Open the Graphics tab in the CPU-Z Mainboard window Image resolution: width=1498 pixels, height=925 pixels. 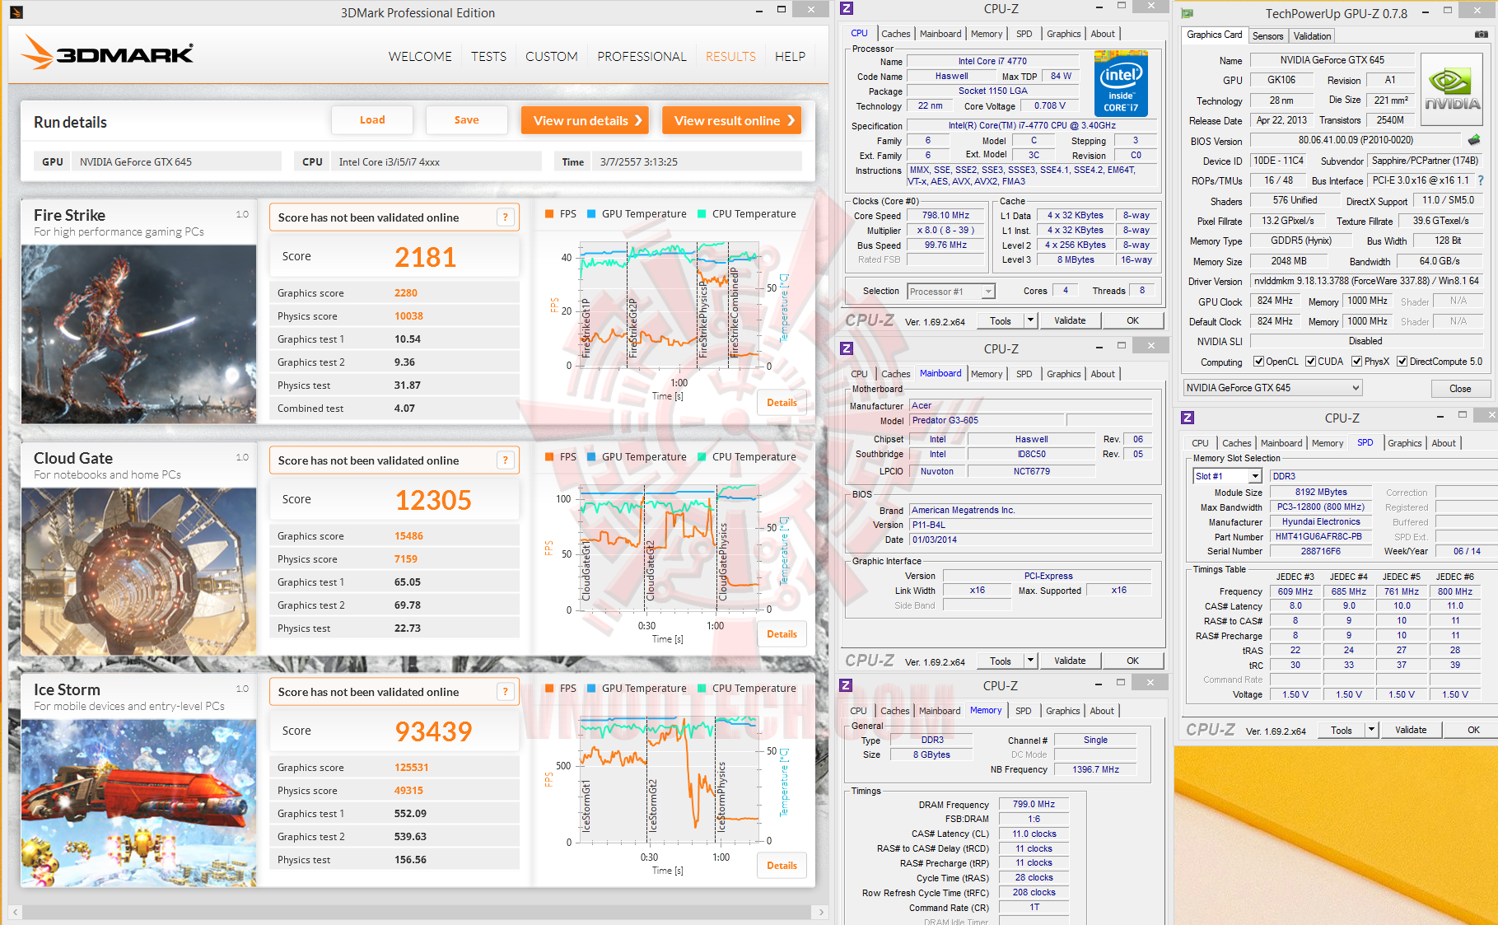point(1063,374)
